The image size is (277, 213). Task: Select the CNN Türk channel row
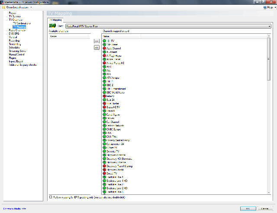[x=110, y=137]
